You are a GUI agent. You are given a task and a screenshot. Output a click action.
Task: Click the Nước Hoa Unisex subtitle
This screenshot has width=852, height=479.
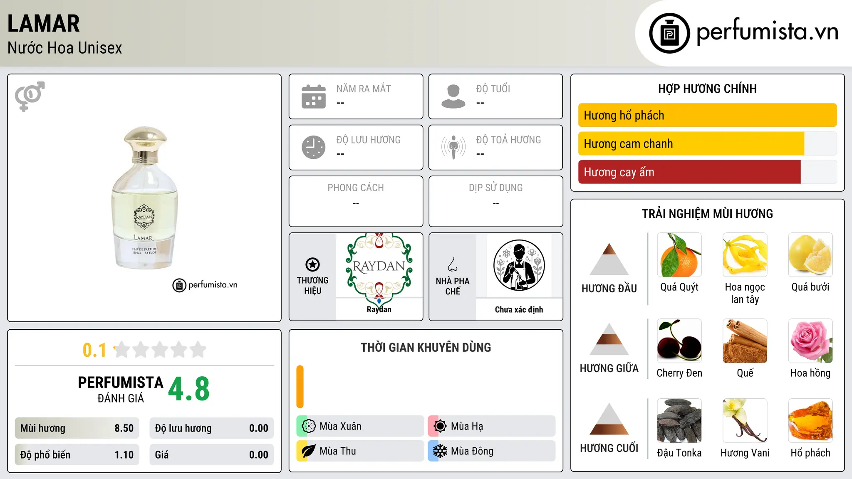pyautogui.click(x=64, y=48)
